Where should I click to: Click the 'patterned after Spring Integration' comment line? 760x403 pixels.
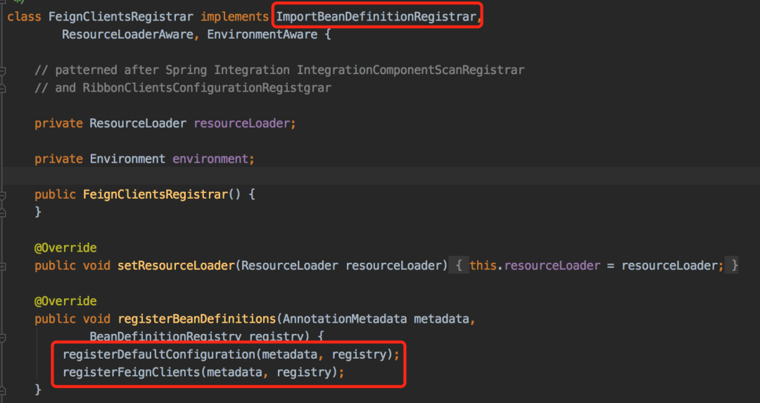click(x=279, y=70)
